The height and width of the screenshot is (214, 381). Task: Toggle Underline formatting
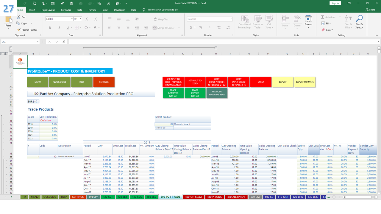pos(68,28)
